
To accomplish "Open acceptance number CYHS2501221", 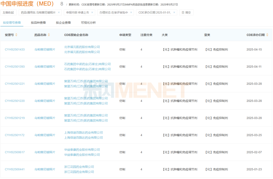I will (15, 84).
